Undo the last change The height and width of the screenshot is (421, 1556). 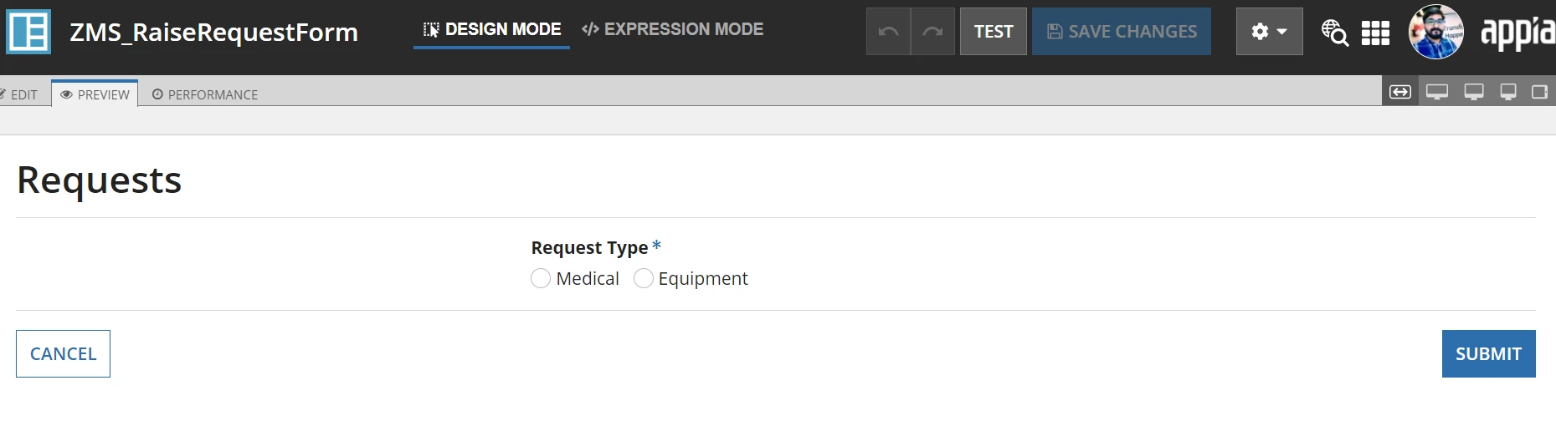888,32
